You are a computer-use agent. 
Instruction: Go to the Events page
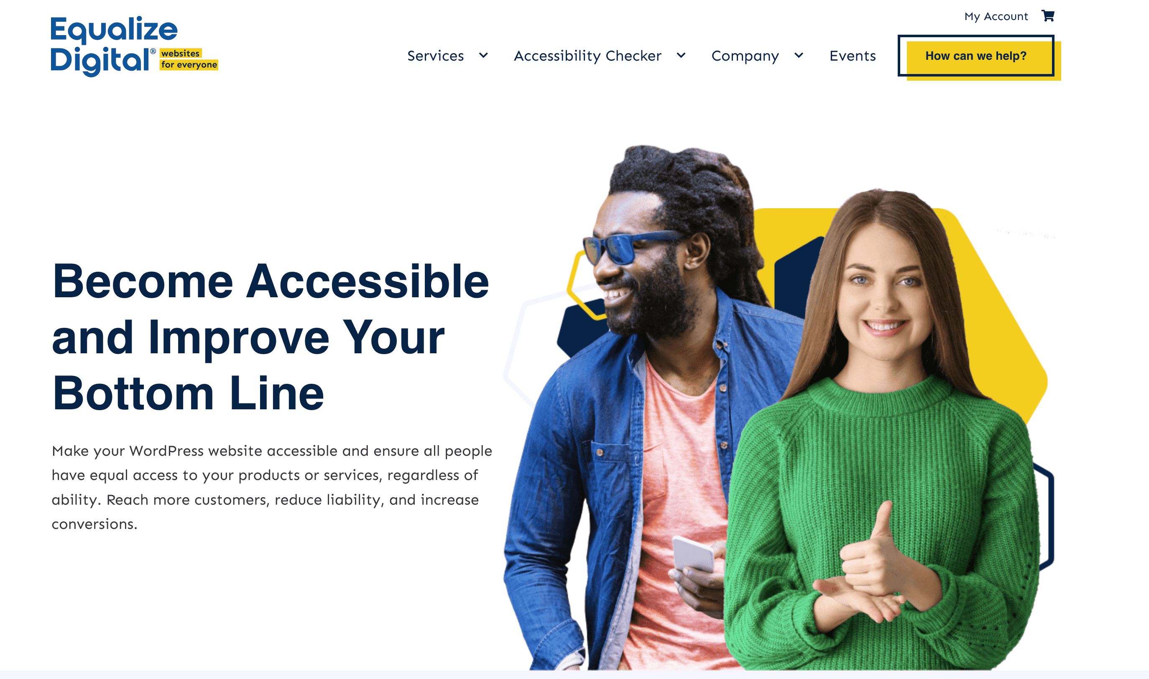[853, 56]
